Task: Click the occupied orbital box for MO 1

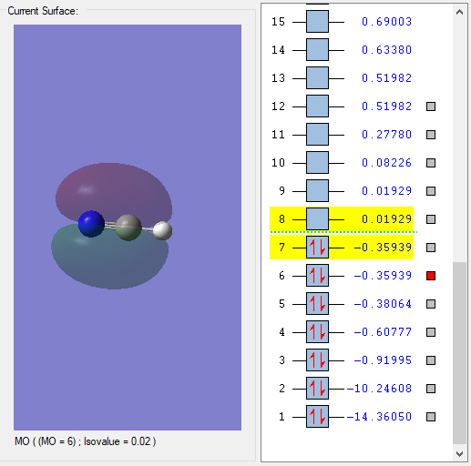Action: (317, 417)
